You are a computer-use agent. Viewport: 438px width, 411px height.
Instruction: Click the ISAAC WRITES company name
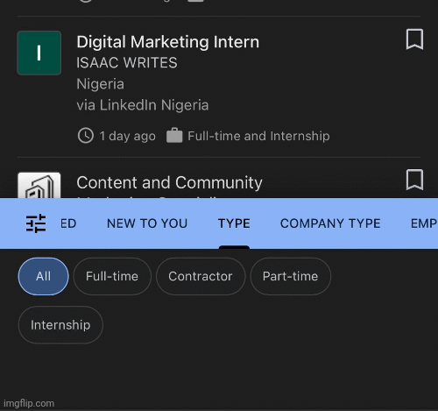[127, 63]
